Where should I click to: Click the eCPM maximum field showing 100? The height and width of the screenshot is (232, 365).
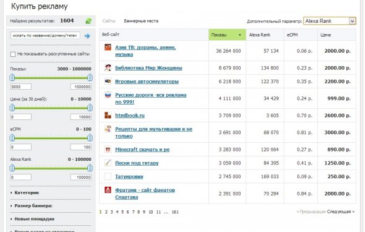pyautogui.click(x=81, y=147)
